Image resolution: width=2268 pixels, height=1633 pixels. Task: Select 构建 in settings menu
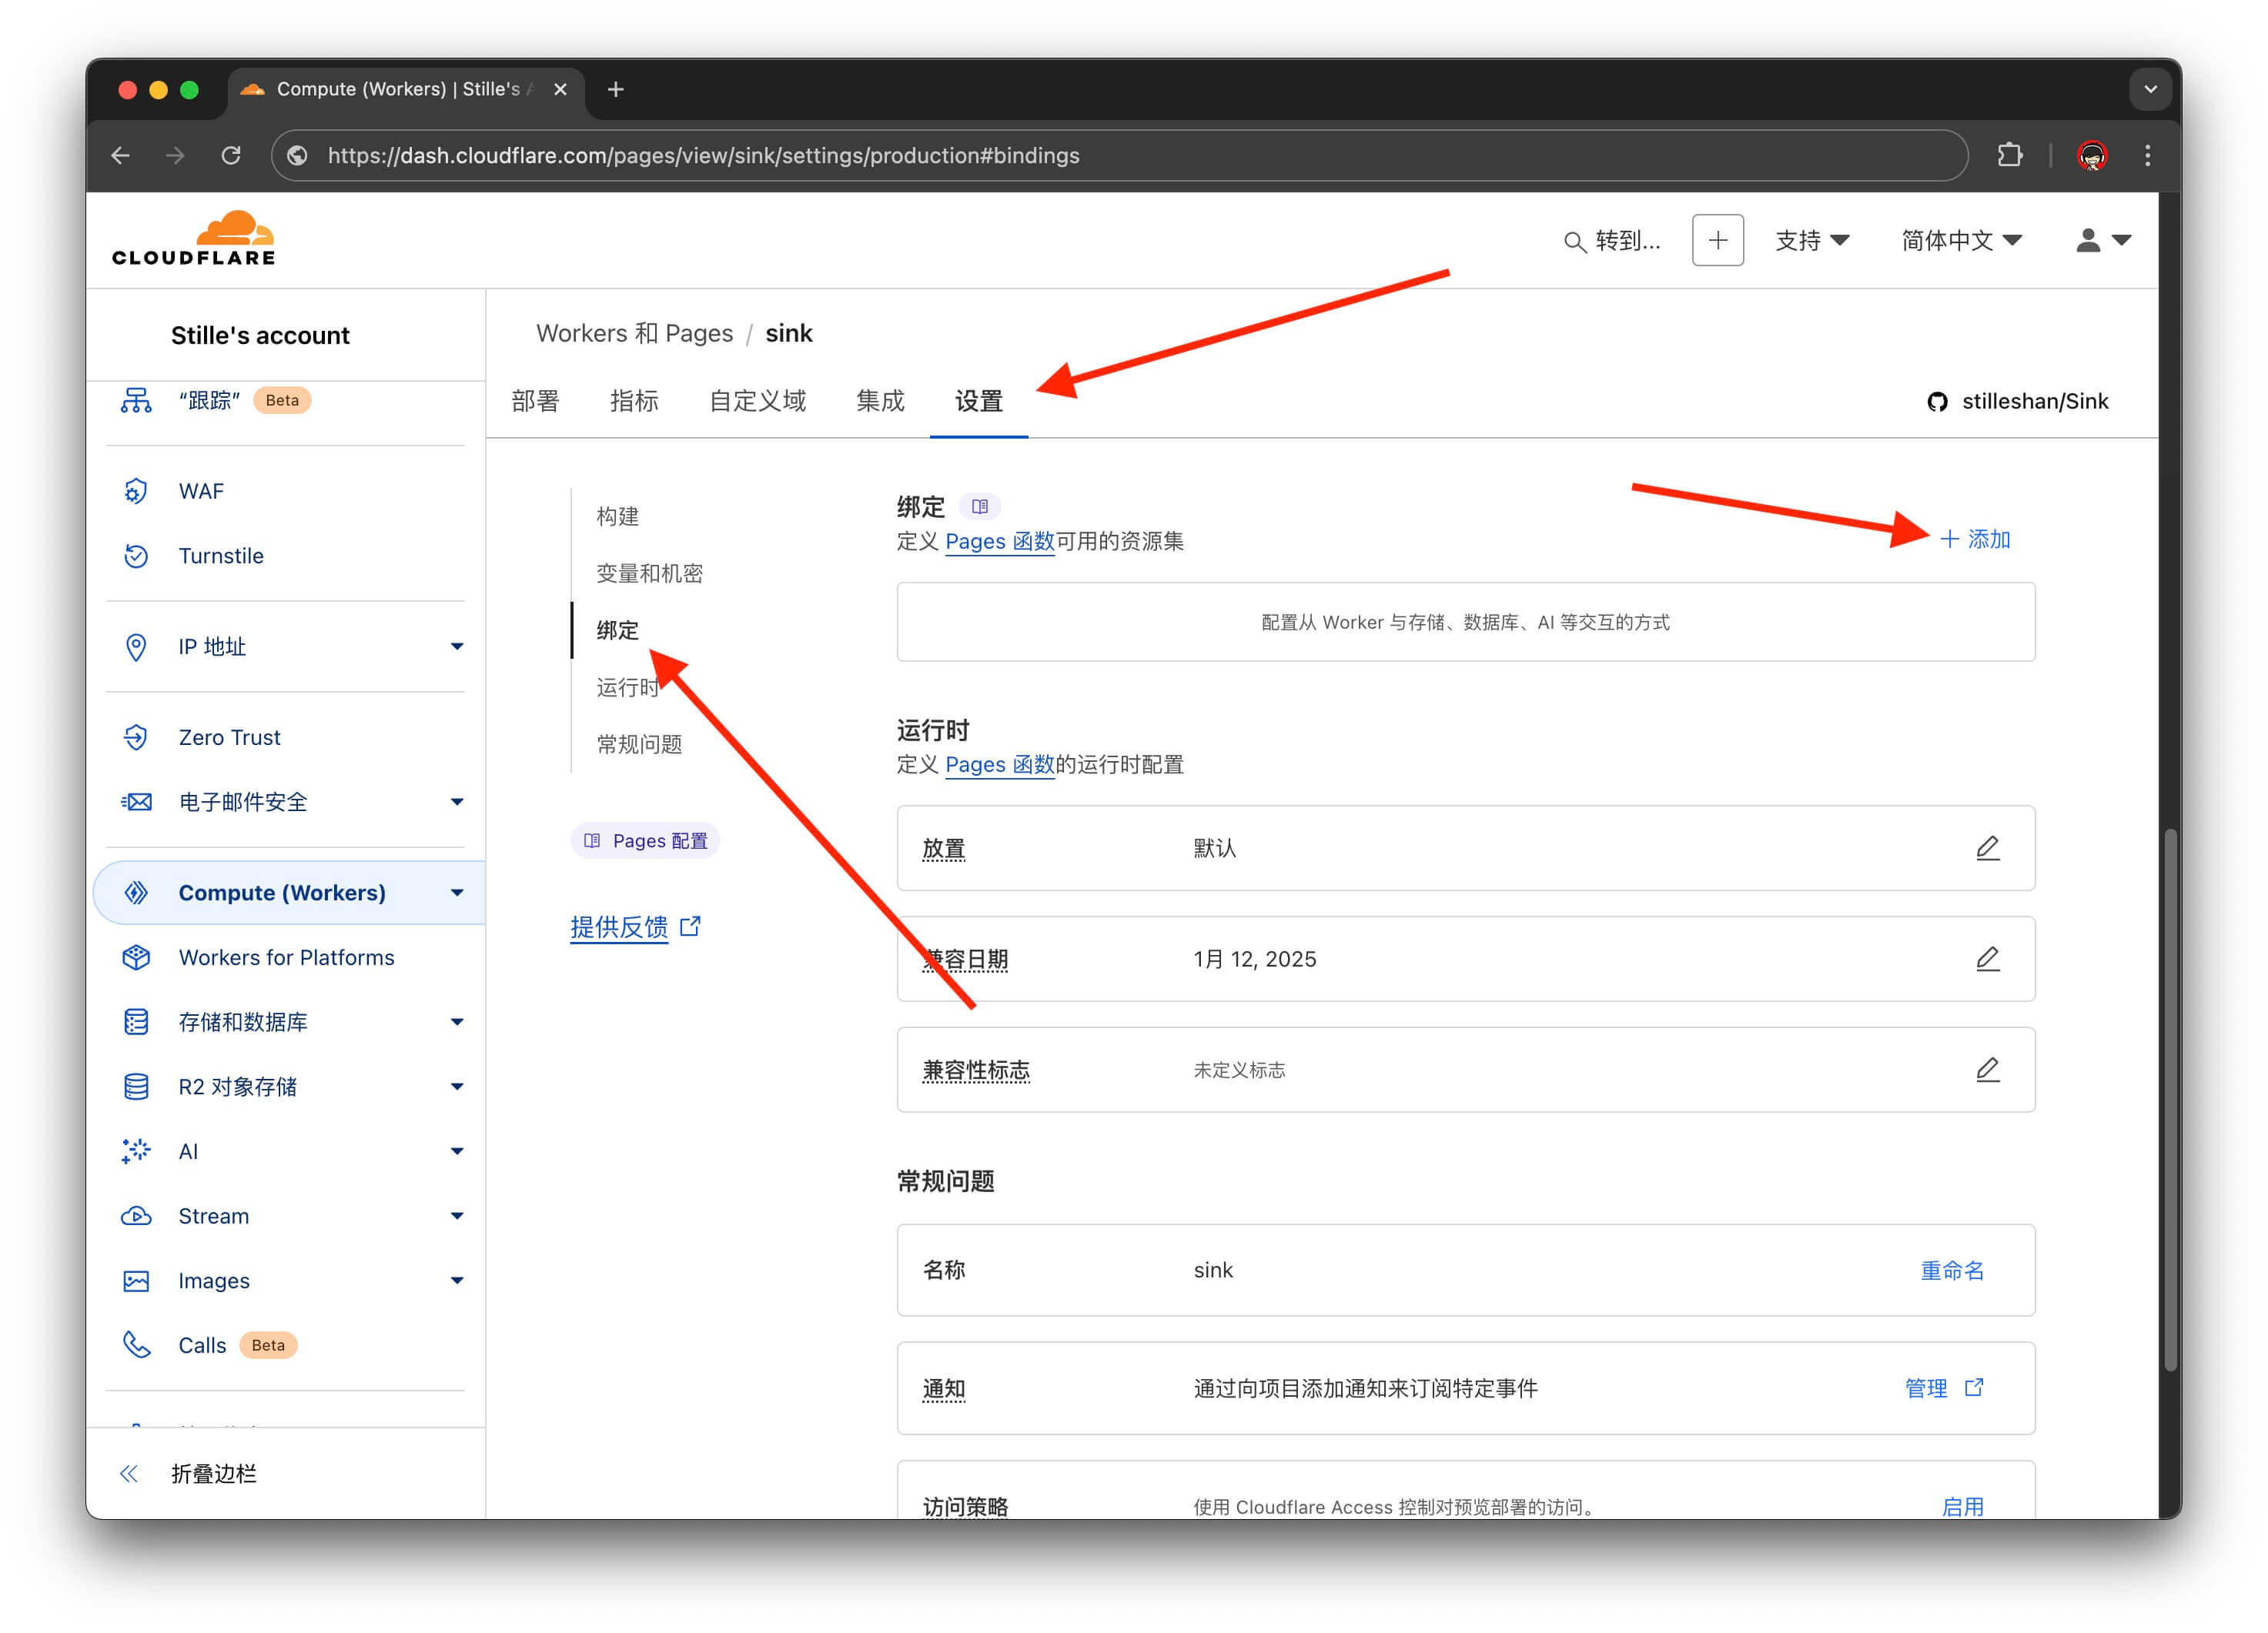pyautogui.click(x=618, y=516)
